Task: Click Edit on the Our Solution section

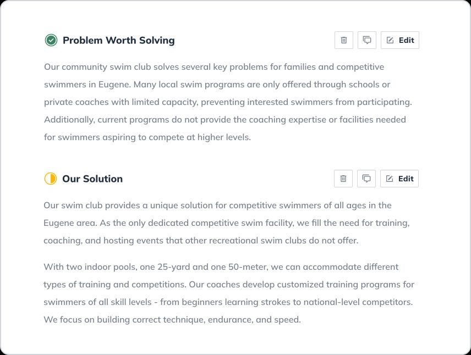Action: point(399,179)
